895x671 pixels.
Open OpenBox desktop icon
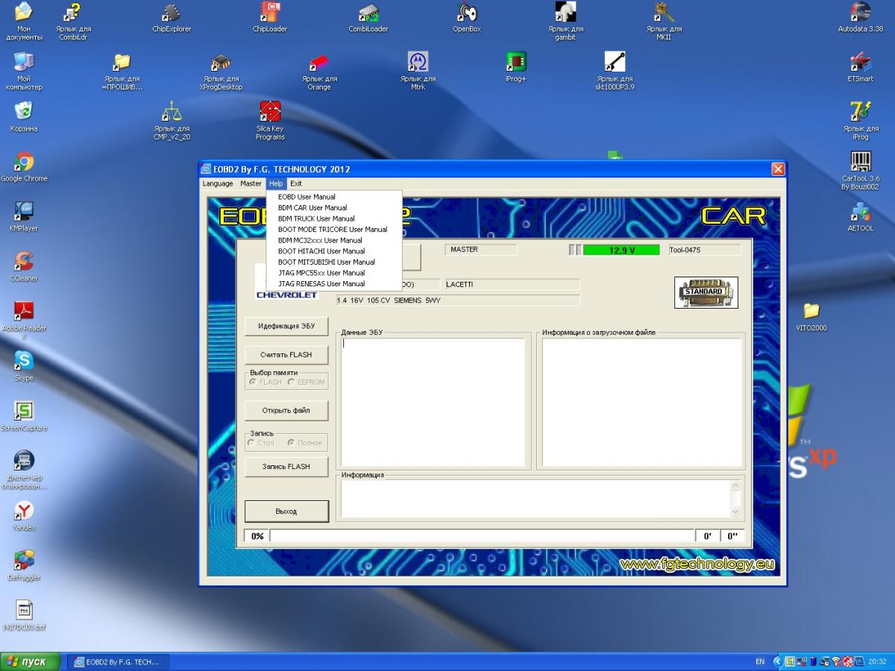click(467, 18)
